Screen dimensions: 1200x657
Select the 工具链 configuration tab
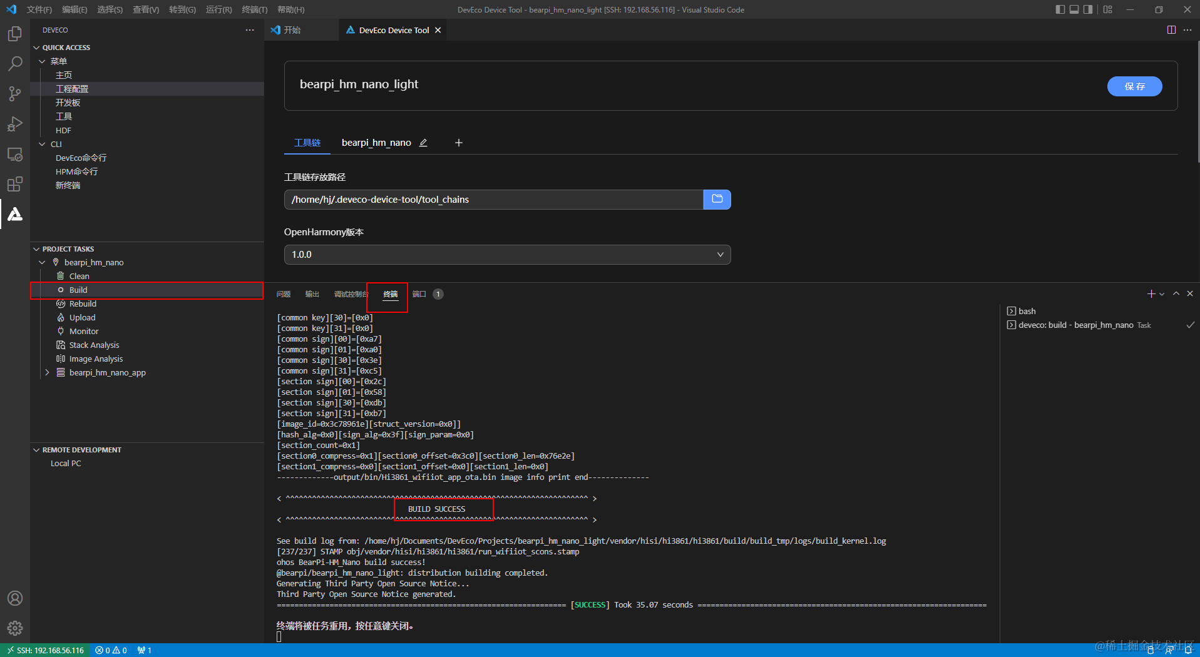click(x=307, y=143)
